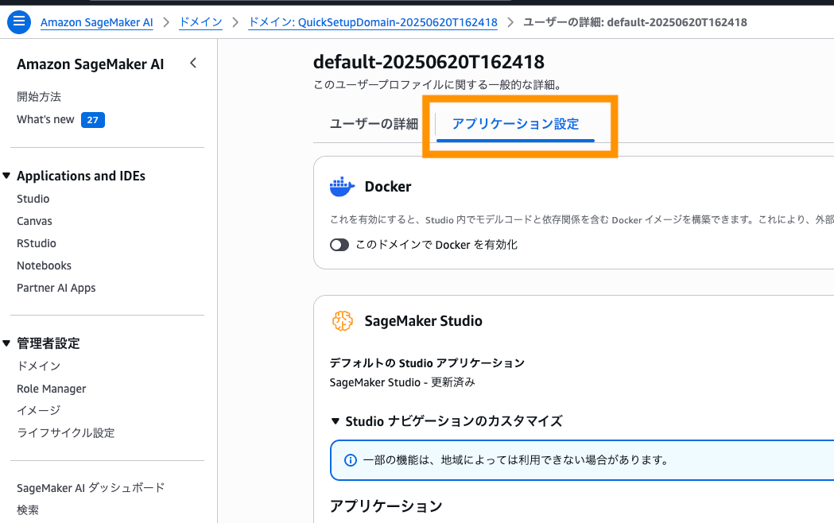Collapse the Applications and IDEs section

point(6,176)
